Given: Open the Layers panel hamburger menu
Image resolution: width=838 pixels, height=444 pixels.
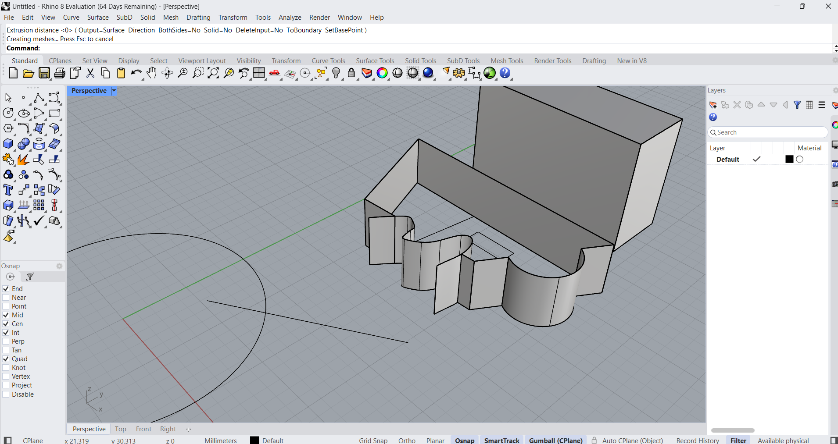Looking at the screenshot, I should 821,105.
